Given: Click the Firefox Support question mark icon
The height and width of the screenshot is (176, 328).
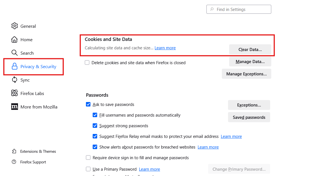Looking at the screenshot, I should click(14, 162).
